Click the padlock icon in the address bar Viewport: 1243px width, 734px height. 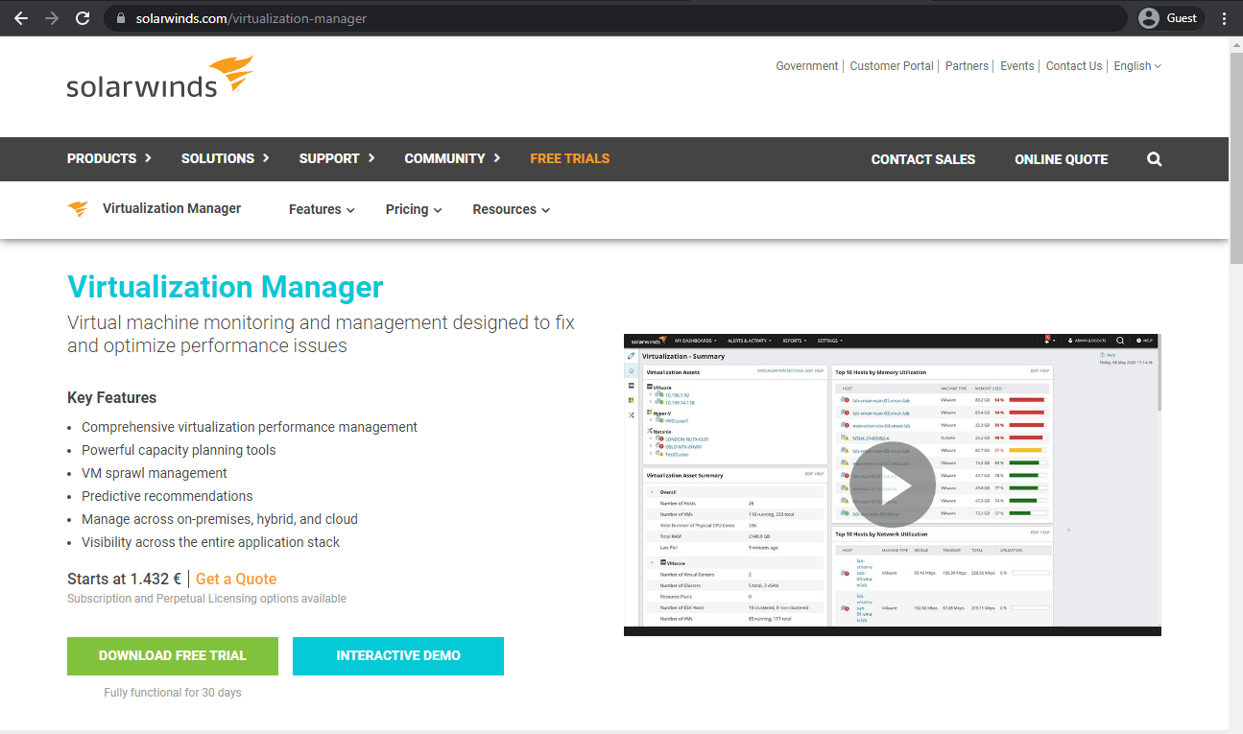120,17
